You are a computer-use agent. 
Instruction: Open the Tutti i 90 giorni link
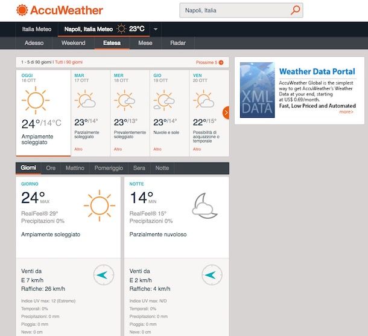click(69, 62)
